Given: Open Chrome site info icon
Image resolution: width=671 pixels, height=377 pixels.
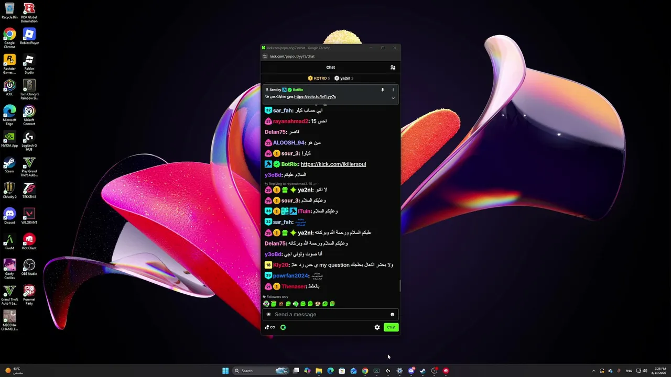Looking at the screenshot, I should tap(265, 57).
